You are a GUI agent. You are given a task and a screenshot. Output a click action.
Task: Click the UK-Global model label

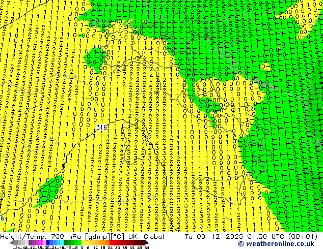coord(146,237)
